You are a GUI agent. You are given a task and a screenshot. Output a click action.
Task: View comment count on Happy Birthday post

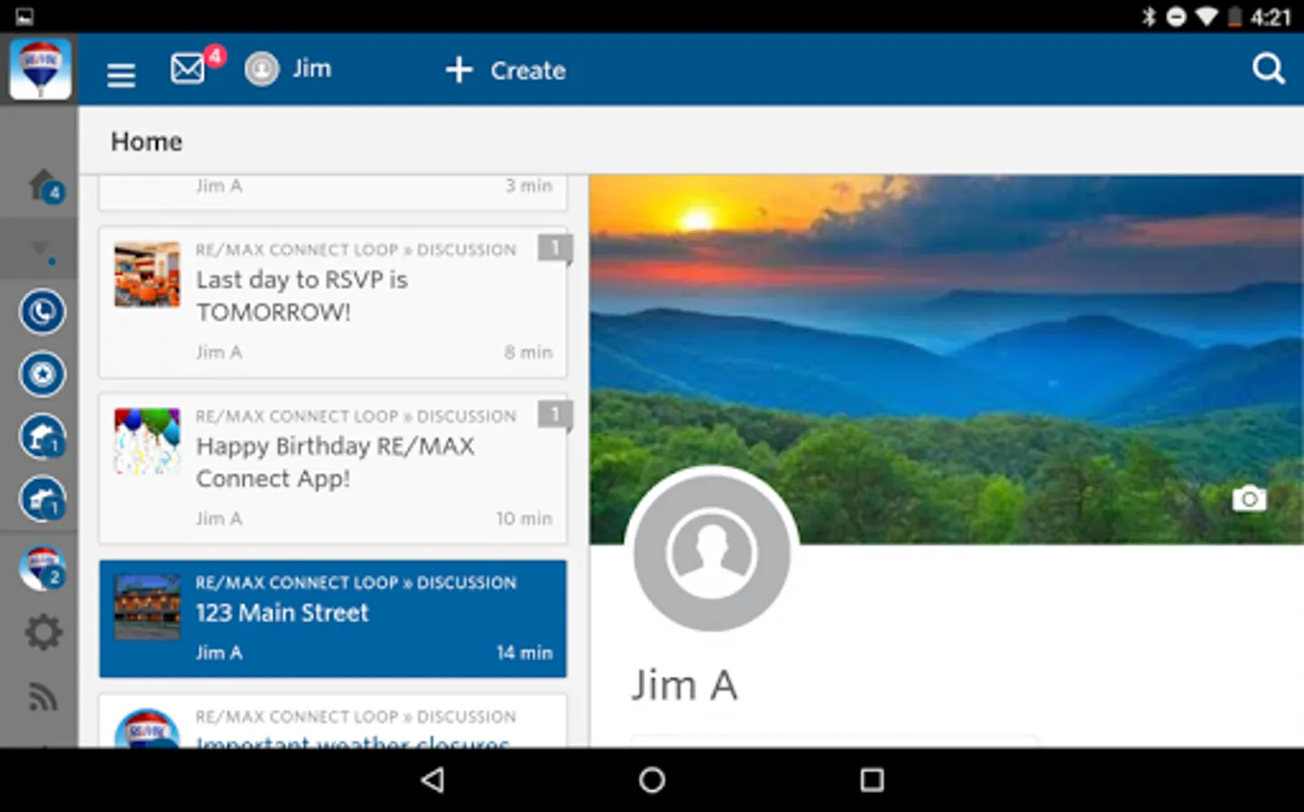coord(555,415)
